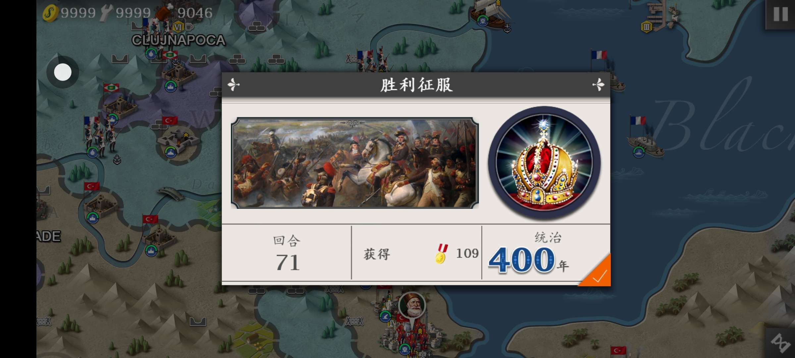Tap the pause button

780,14
